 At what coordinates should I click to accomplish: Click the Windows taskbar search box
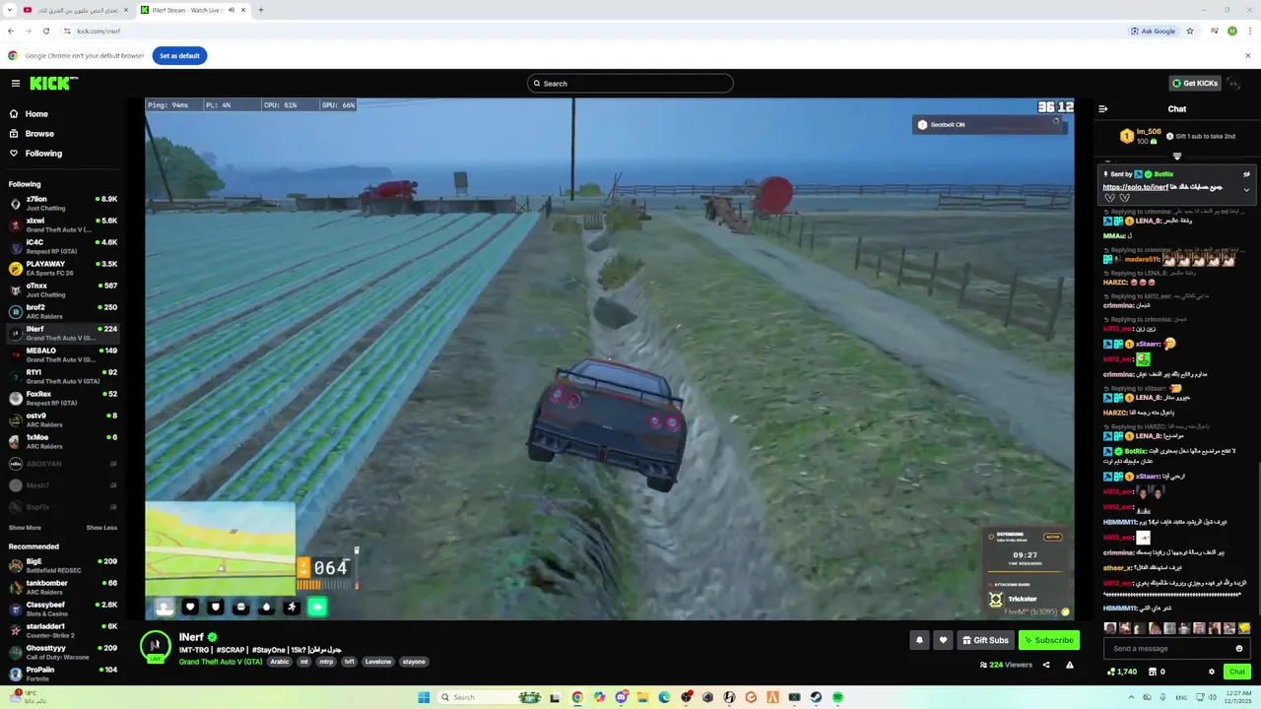(491, 697)
